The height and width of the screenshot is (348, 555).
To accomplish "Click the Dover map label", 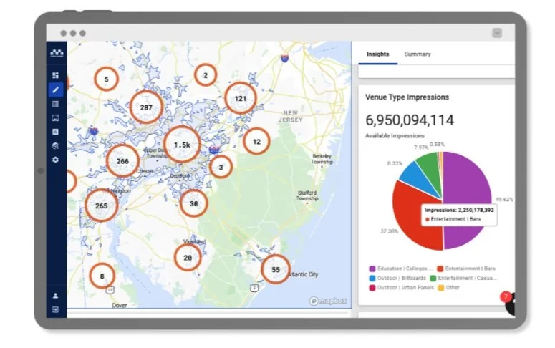I will coord(120,305).
